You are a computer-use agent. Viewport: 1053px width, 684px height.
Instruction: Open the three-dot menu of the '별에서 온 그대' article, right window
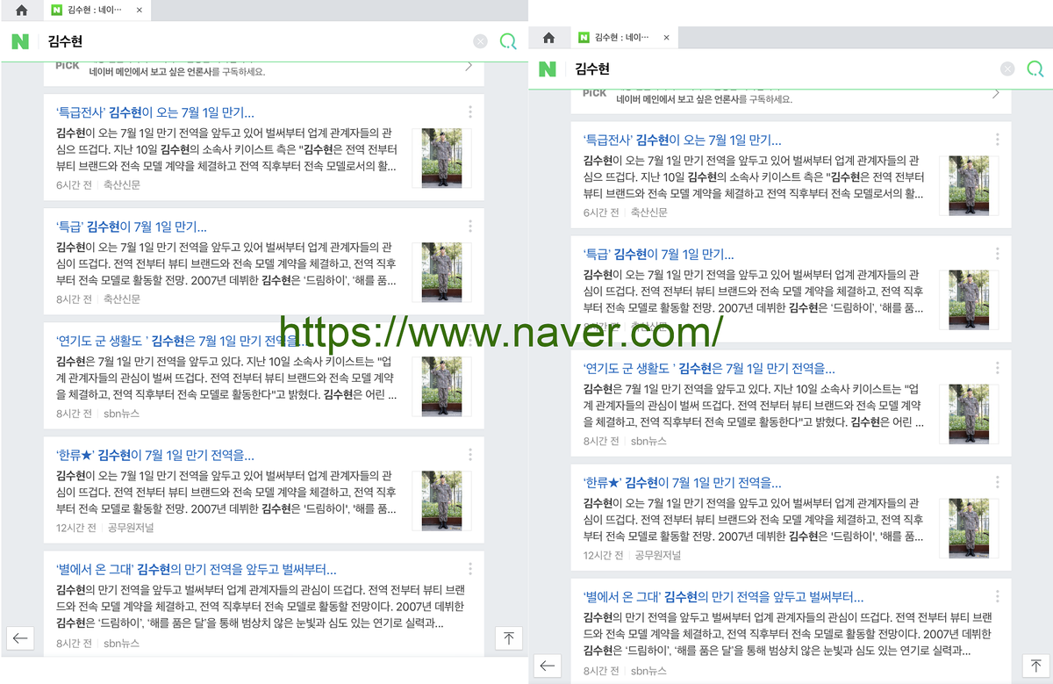(998, 595)
